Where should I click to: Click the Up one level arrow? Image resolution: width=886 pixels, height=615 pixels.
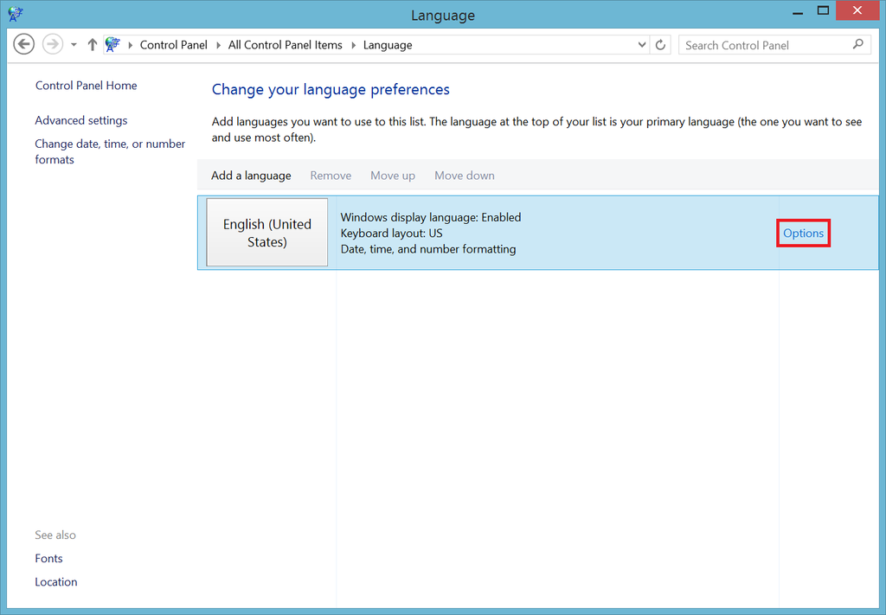[x=92, y=43]
